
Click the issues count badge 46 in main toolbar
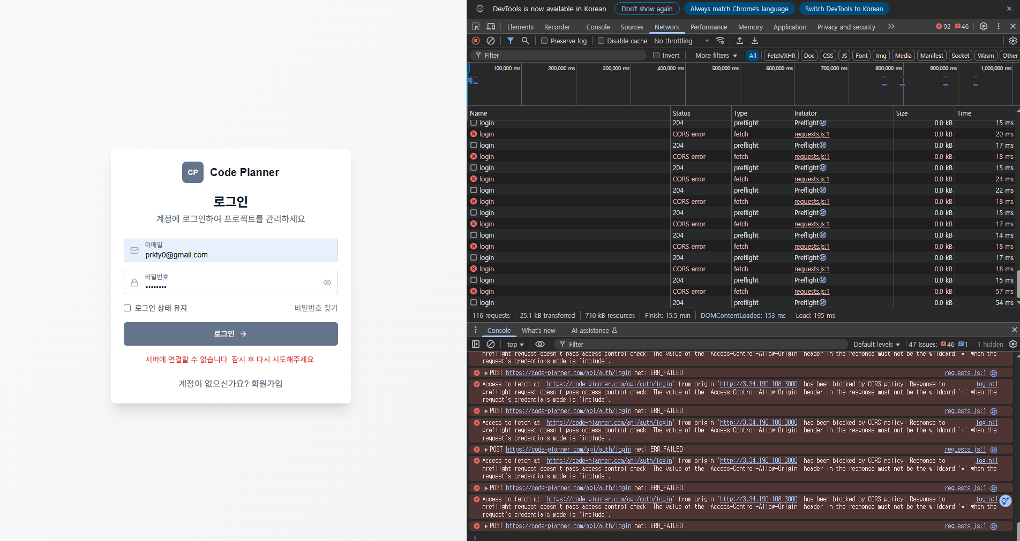point(962,26)
